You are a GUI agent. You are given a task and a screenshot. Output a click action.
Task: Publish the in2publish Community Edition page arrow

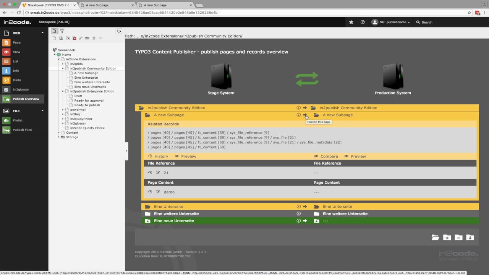(x=305, y=108)
